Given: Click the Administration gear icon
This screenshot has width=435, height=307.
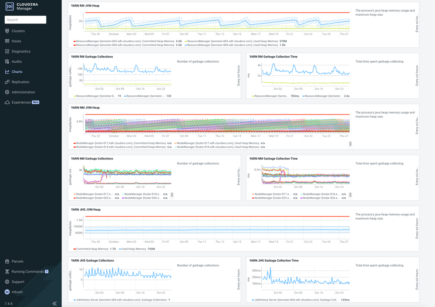Looking at the screenshot, I should pos(7,92).
